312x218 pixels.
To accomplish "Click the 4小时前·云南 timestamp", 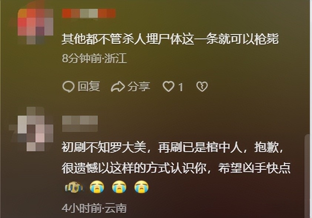I will [94, 208].
